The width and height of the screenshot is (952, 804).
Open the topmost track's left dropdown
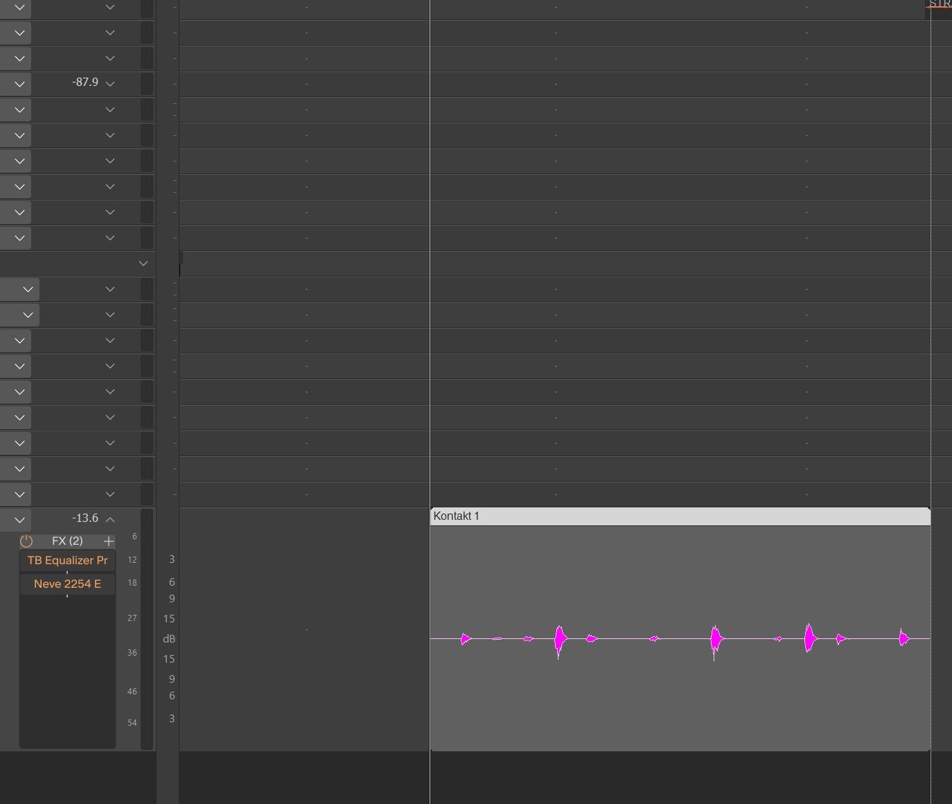pos(19,8)
